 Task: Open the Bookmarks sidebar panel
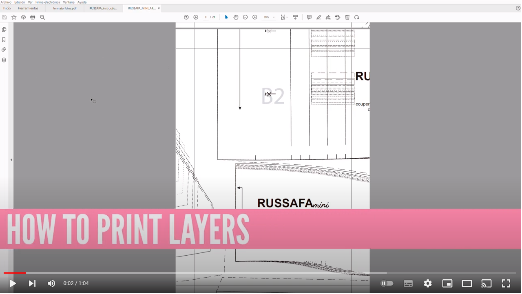[4, 40]
